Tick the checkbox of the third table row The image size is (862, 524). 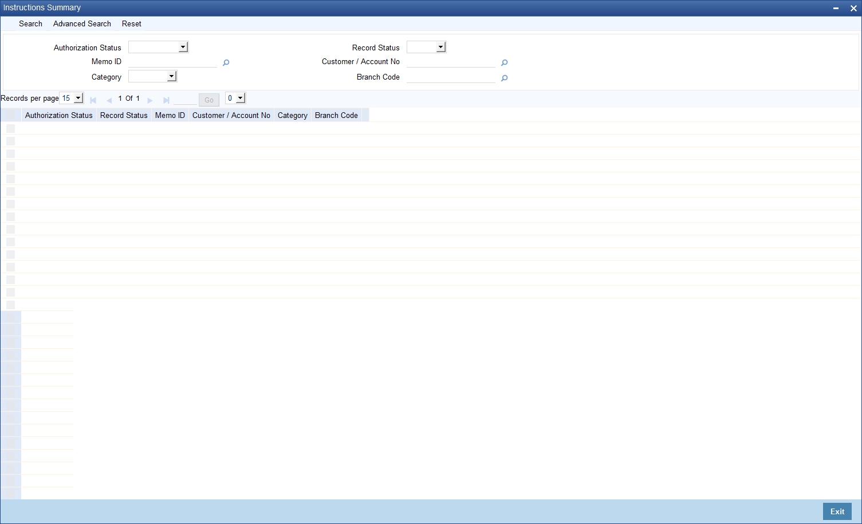point(10,153)
